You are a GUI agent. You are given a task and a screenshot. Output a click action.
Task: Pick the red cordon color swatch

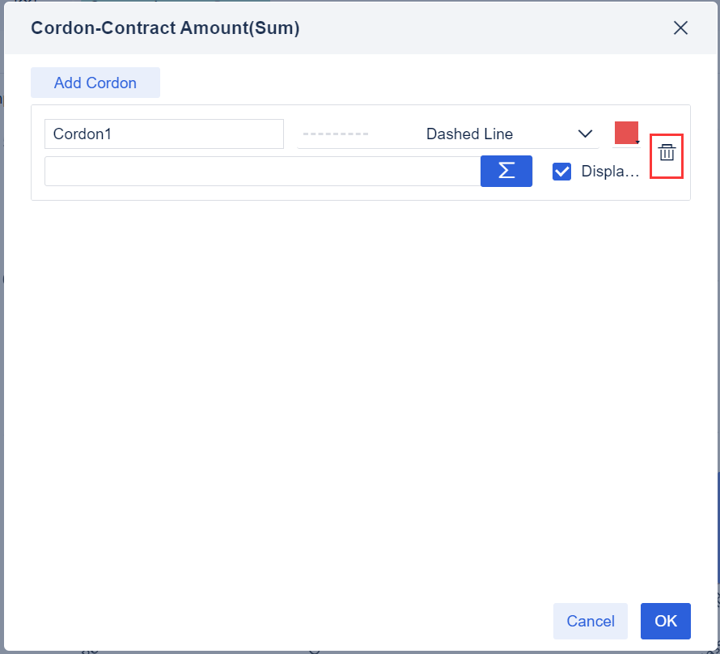tap(625, 133)
